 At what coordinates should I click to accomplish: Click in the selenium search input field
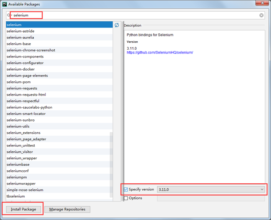tap(135, 15)
